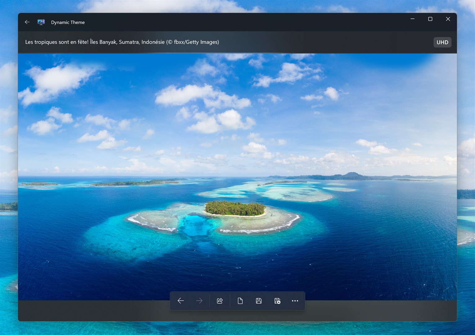Click the Dynamic Theme title text
Viewport: 475px width, 335px height.
point(68,22)
